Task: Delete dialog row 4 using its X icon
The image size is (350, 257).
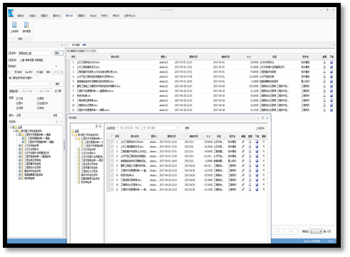Action: coord(264,156)
